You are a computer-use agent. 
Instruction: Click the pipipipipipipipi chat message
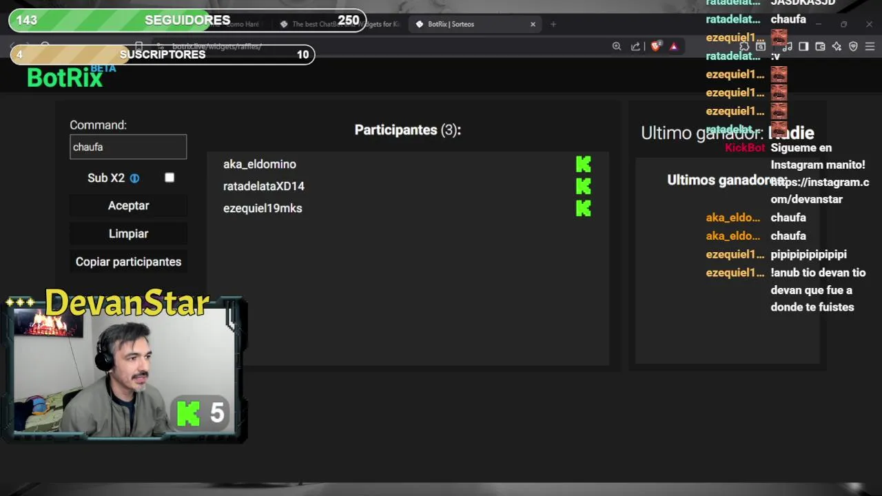[808, 254]
